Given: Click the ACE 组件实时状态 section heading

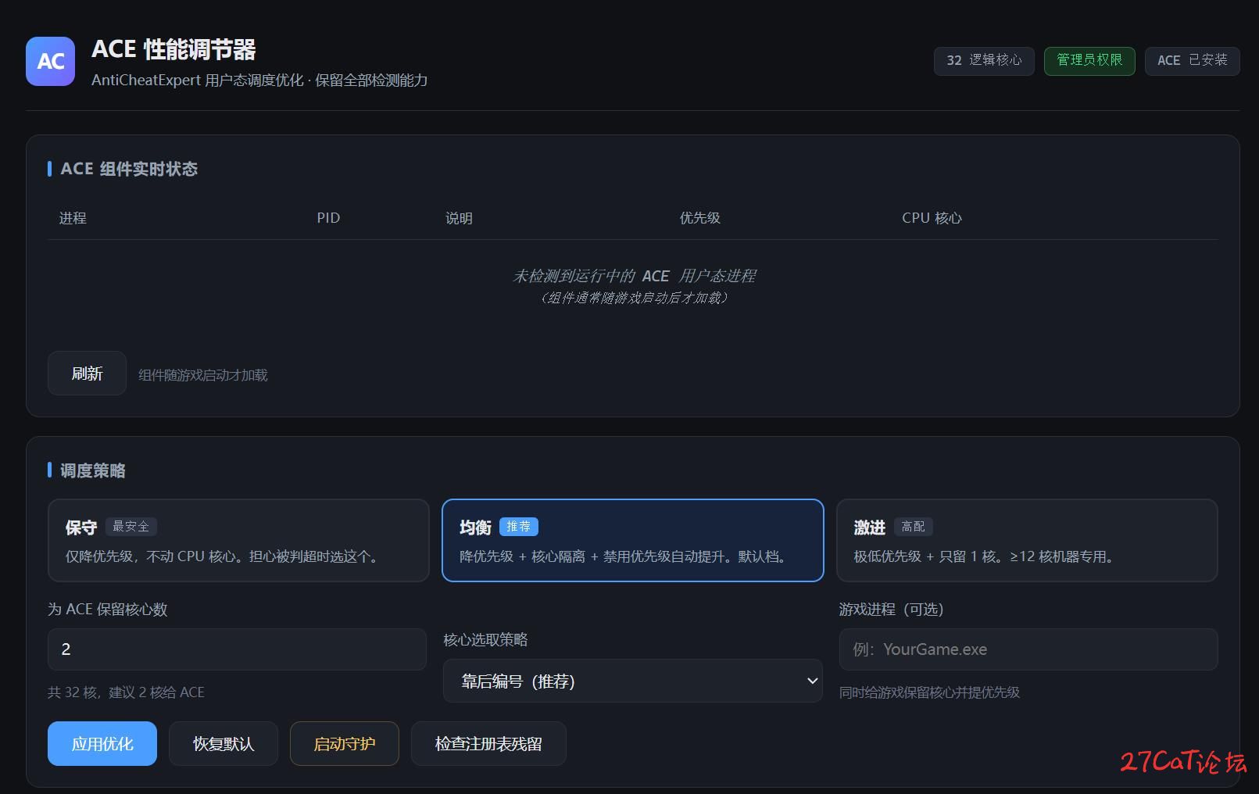Looking at the screenshot, I should [x=129, y=169].
